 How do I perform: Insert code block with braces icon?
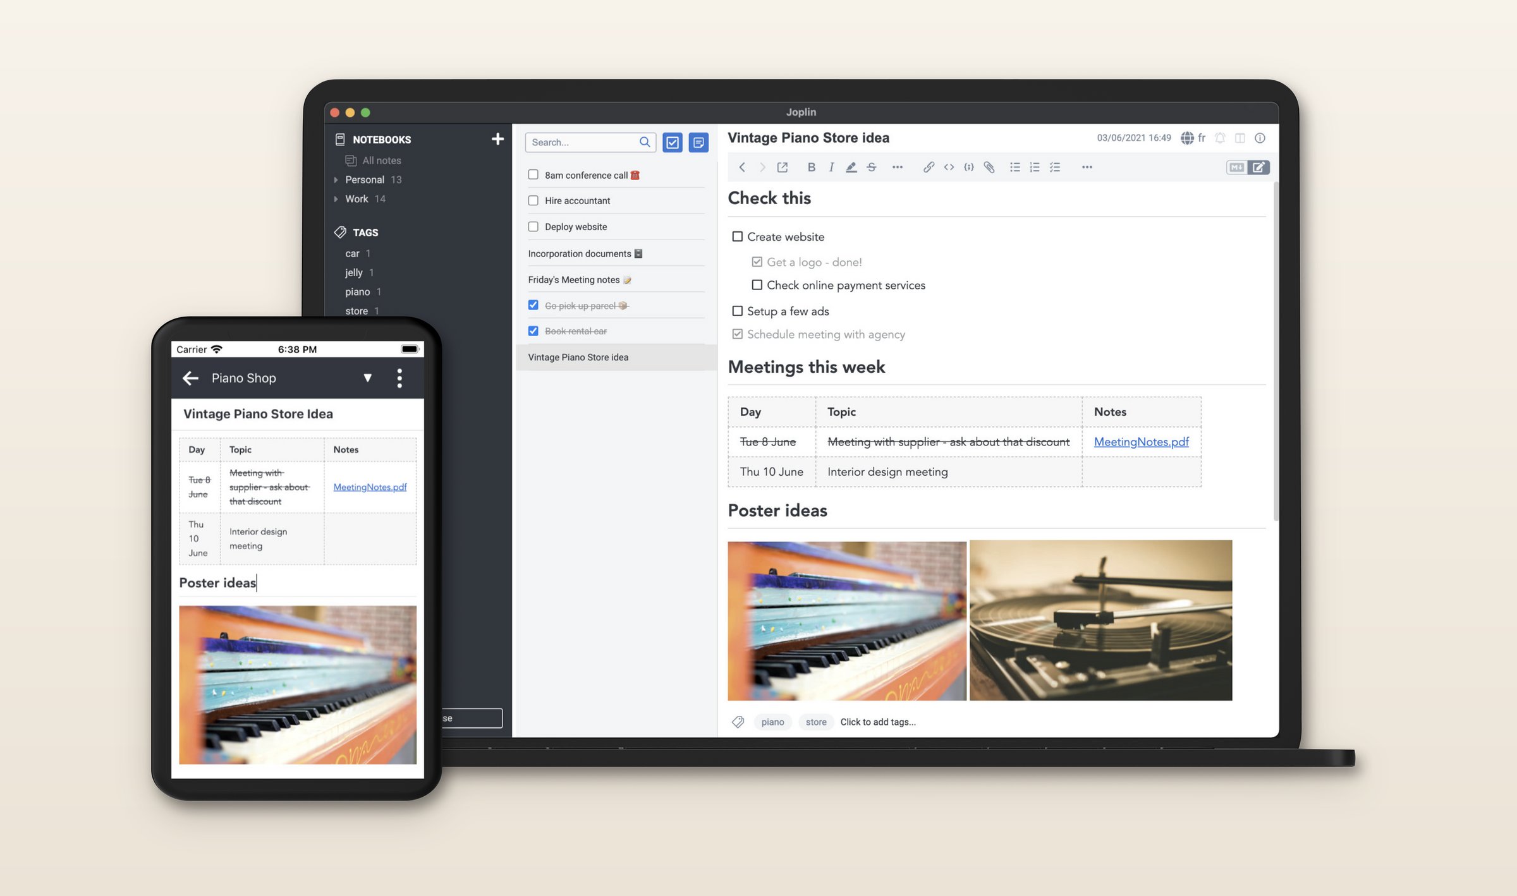969,167
